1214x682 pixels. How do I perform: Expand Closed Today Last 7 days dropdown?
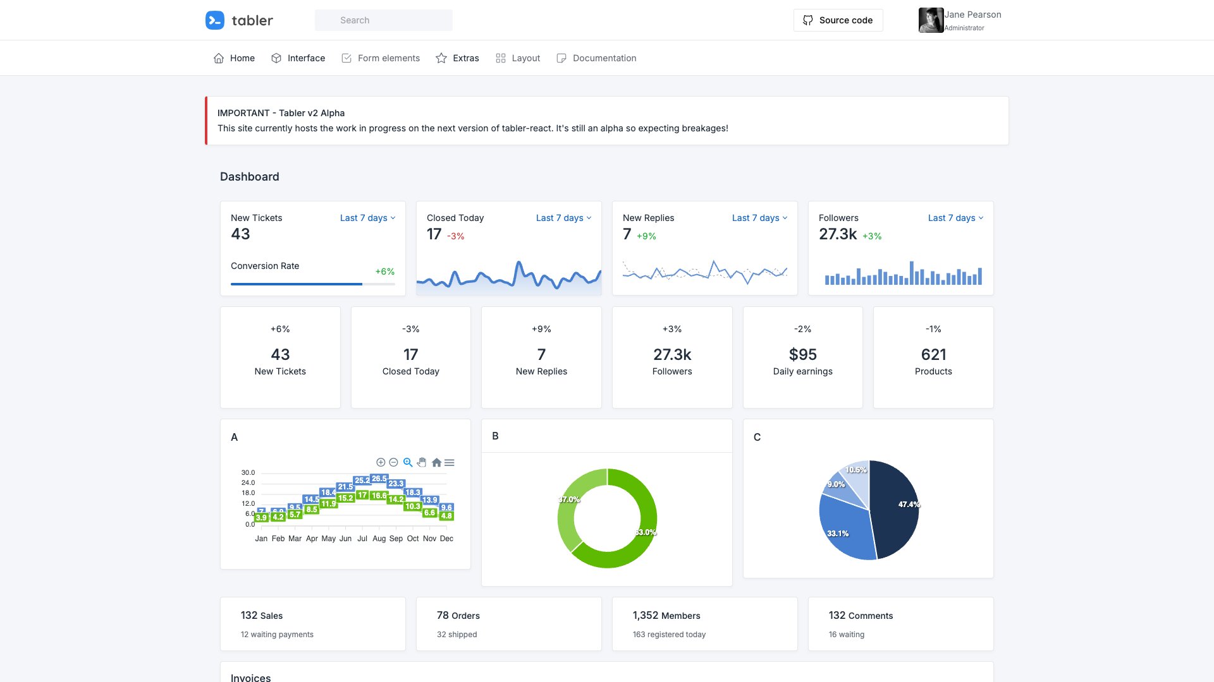coord(563,218)
